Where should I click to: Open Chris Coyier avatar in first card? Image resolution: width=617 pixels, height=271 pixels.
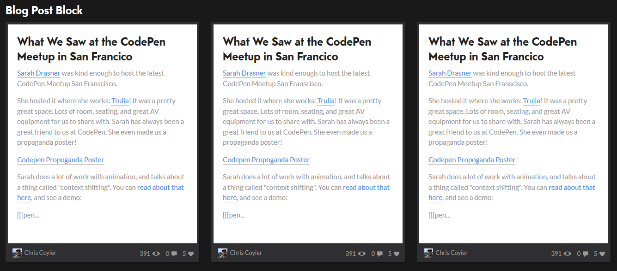coord(17,253)
